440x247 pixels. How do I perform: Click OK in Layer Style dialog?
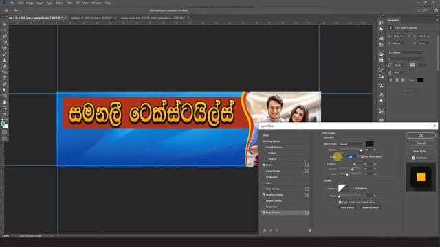[x=421, y=136]
